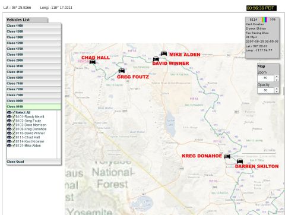This screenshot has width=285, height=215.
Task: Uncheck 8102-Greg Foutz checkbox
Action: pos(14,121)
